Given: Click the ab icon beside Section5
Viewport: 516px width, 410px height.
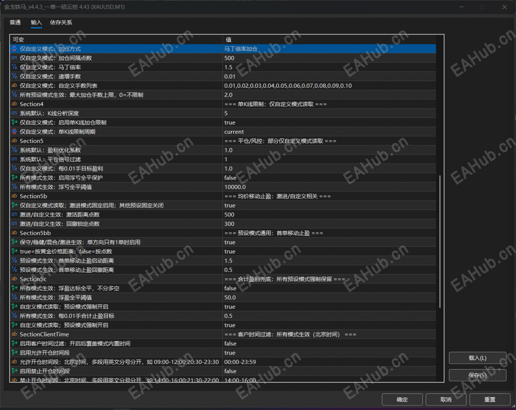Looking at the screenshot, I should coord(14,141).
